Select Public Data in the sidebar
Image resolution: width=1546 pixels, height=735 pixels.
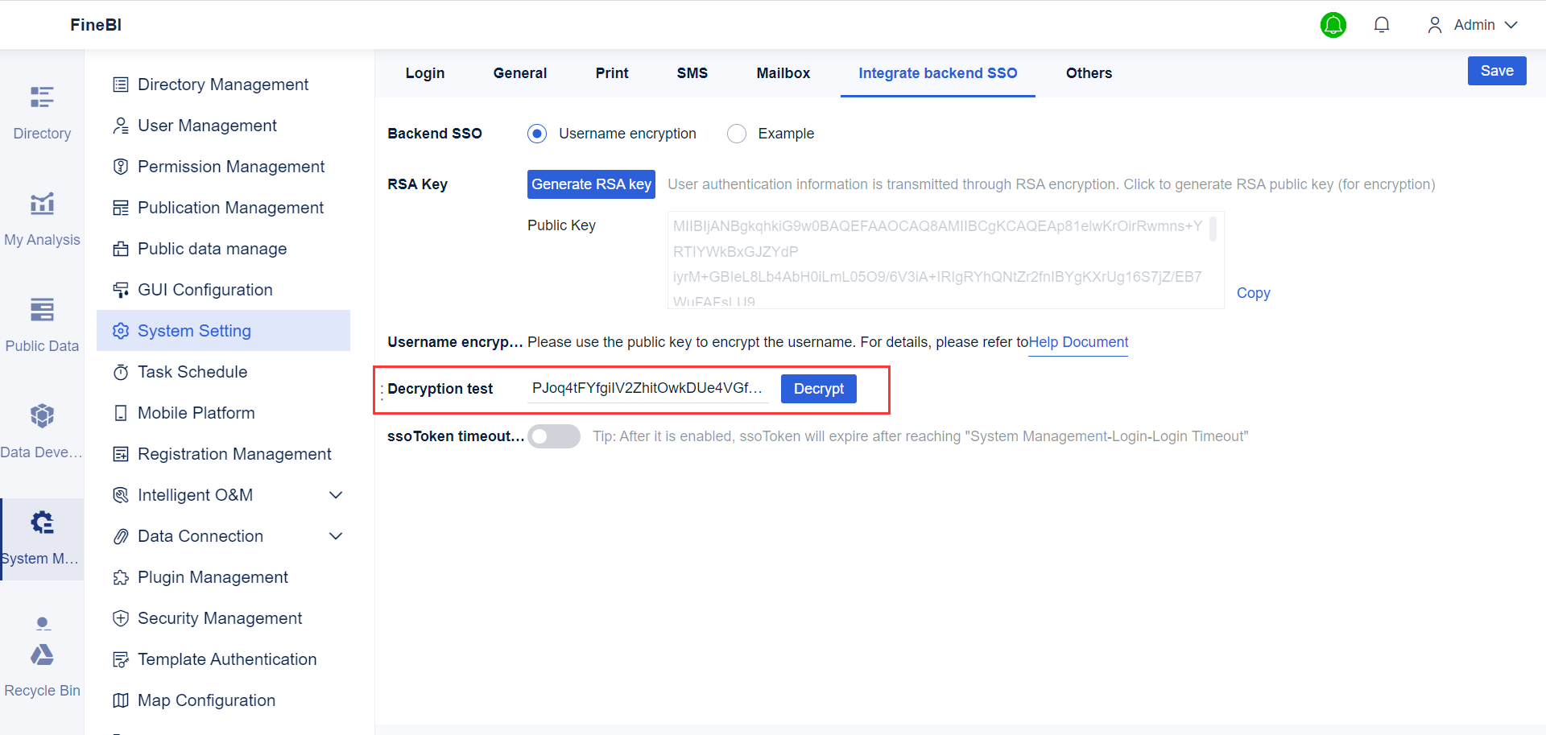pos(41,322)
